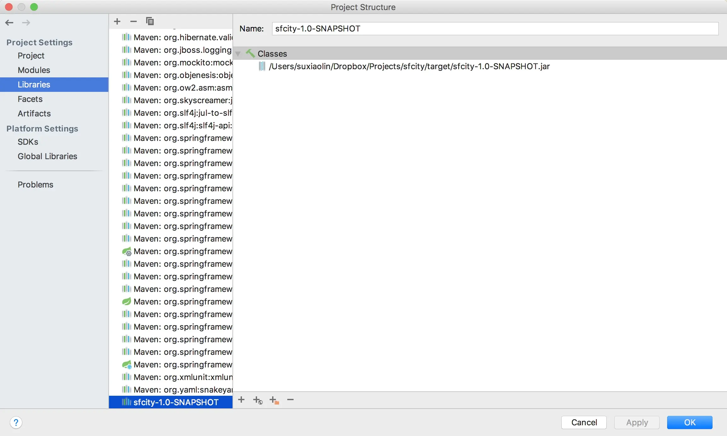Click the add new library plus icon
Viewport: 727px width, 436px height.
coord(117,21)
